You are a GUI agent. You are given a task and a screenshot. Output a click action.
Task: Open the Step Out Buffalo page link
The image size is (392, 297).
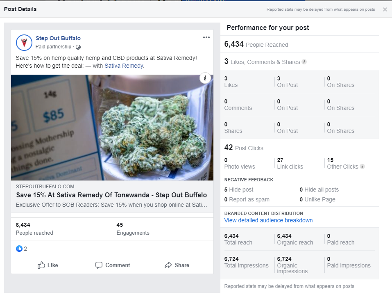coord(58,38)
